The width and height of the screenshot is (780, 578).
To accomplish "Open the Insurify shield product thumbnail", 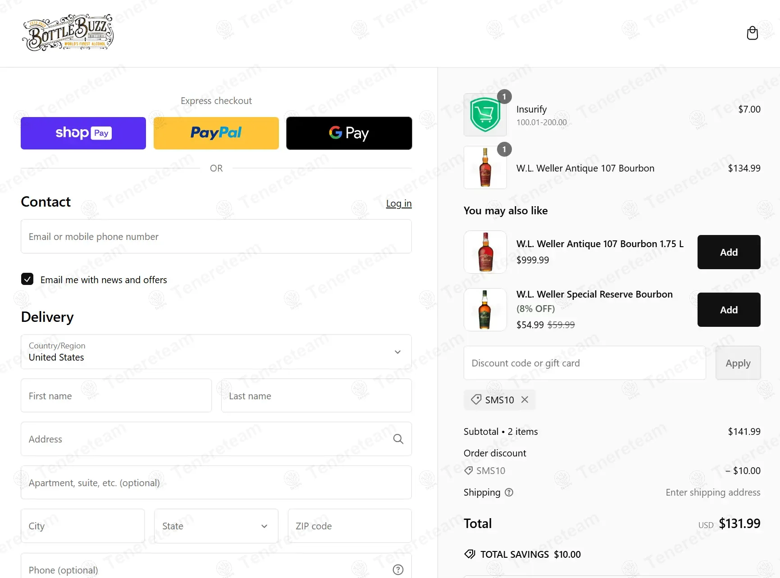I will (485, 115).
